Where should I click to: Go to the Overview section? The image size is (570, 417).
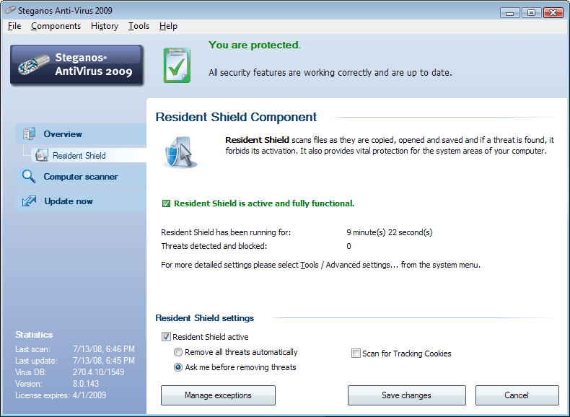pyautogui.click(x=81, y=133)
